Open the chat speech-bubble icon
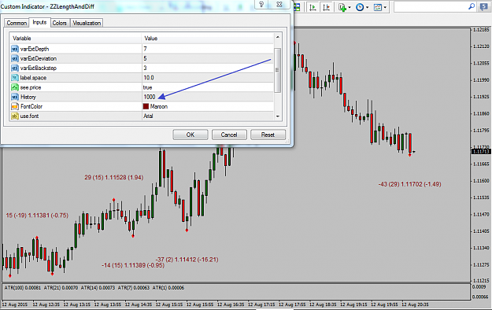 pyautogui.click(x=483, y=7)
